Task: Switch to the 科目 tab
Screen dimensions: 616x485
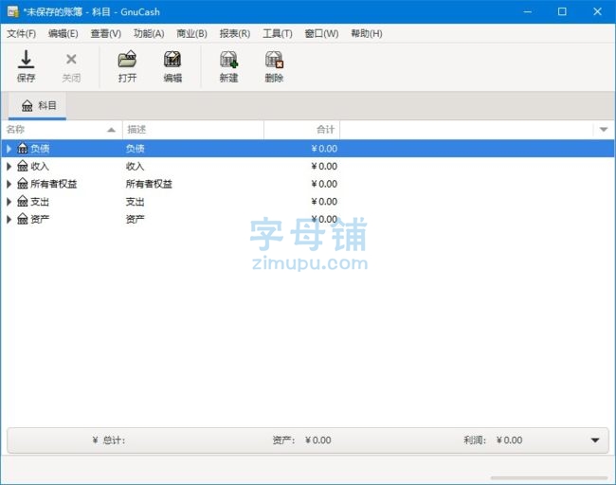Action: tap(38, 106)
